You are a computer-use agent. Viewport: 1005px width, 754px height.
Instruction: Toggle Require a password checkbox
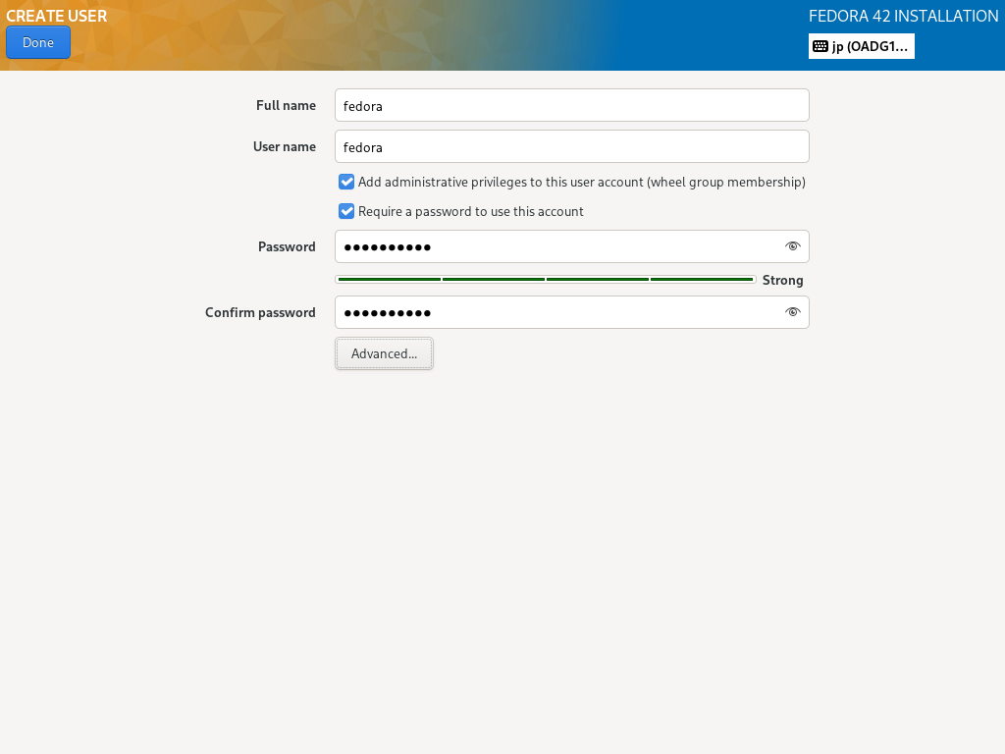click(x=346, y=212)
